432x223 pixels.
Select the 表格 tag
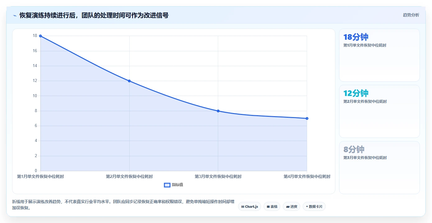[x=272, y=207]
